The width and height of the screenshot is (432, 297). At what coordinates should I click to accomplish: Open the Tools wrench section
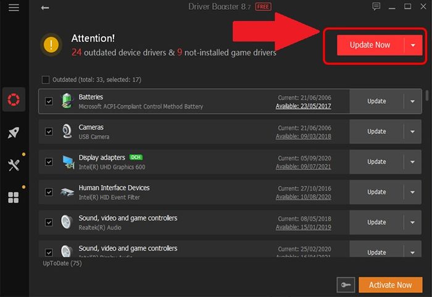pyautogui.click(x=14, y=165)
